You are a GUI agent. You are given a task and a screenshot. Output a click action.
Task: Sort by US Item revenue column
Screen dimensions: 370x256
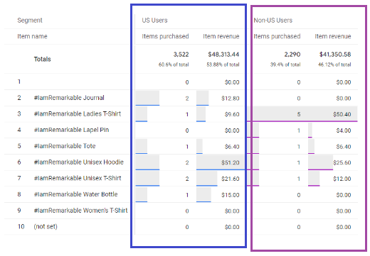coord(221,36)
